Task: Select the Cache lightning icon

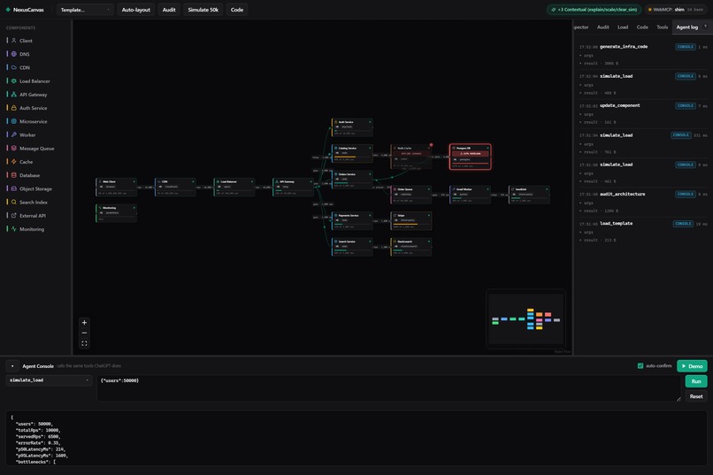Action: tap(13, 162)
